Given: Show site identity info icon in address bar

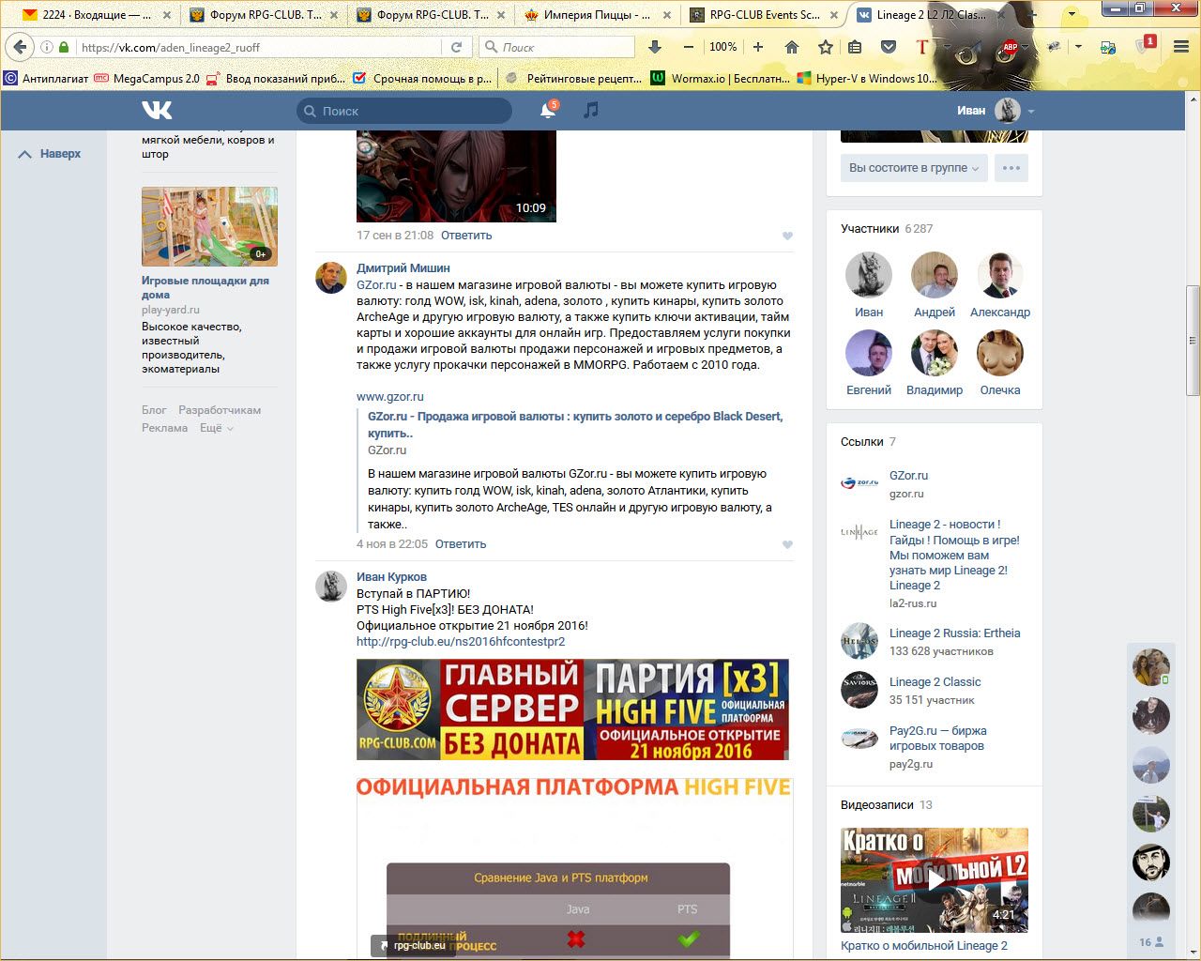Looking at the screenshot, I should 46,47.
